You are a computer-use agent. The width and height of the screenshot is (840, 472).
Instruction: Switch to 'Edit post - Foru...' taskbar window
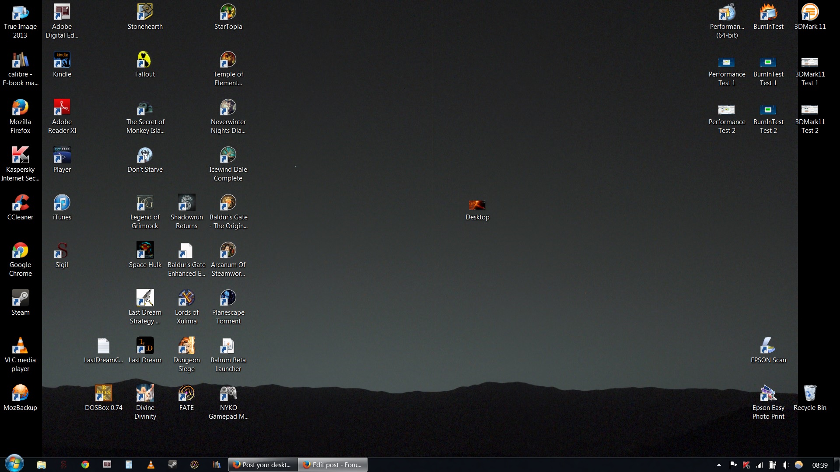(332, 465)
